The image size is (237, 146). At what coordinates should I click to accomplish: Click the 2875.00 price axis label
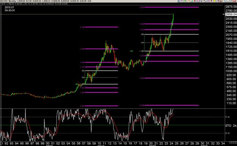coord(231,7)
